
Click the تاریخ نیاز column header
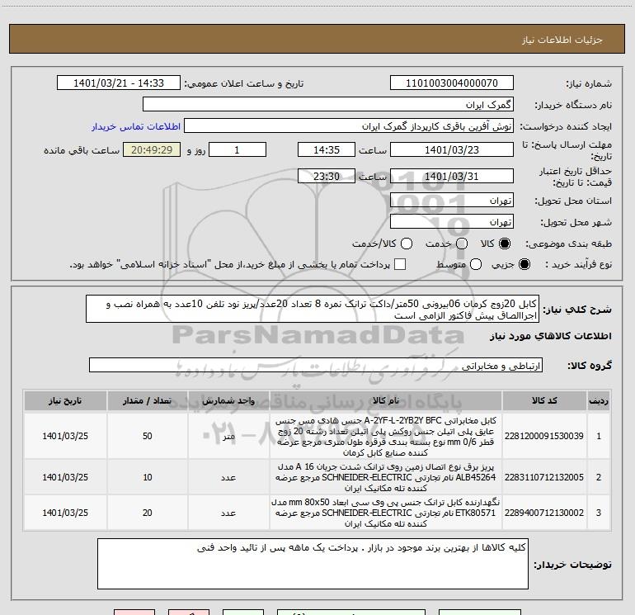[x=65, y=401]
